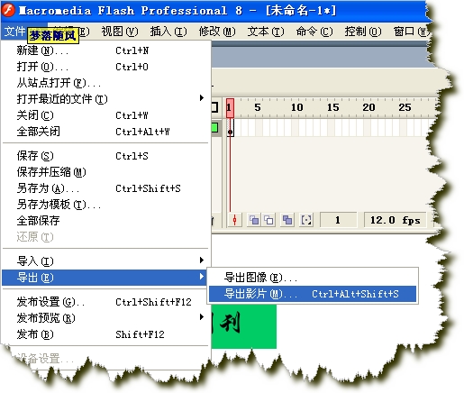Select frame 1 keyframe in the layer

click(x=230, y=128)
